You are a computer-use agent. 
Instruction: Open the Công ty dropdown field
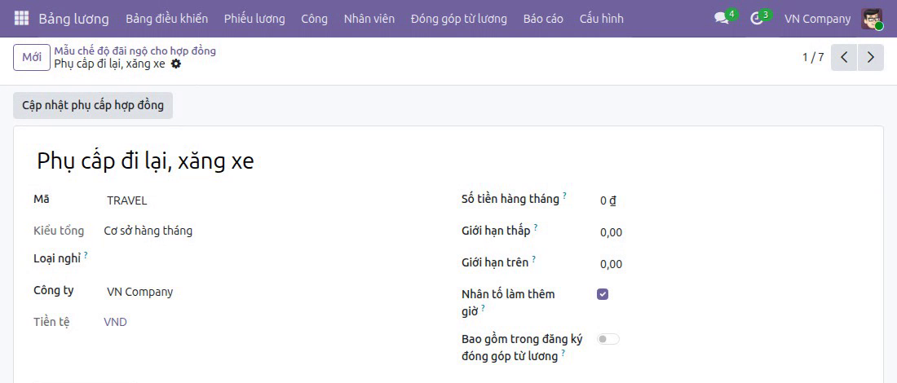click(x=267, y=292)
